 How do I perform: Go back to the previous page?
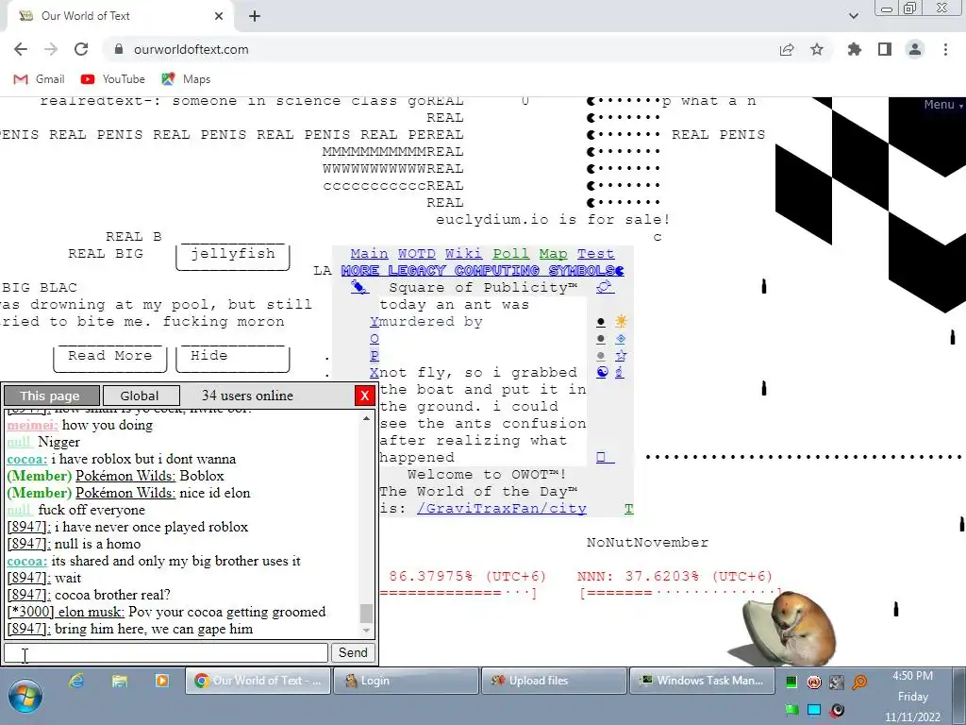click(x=21, y=49)
